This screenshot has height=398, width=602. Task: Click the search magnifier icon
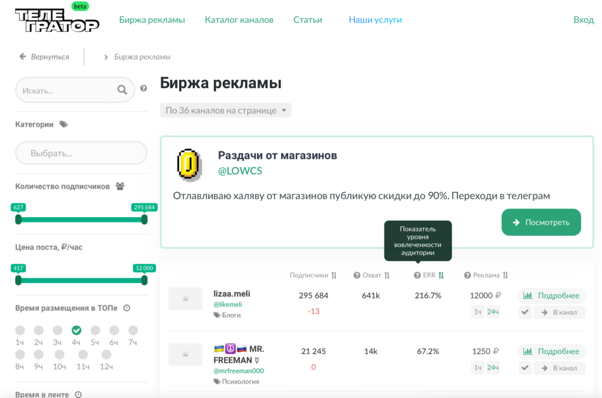point(122,90)
